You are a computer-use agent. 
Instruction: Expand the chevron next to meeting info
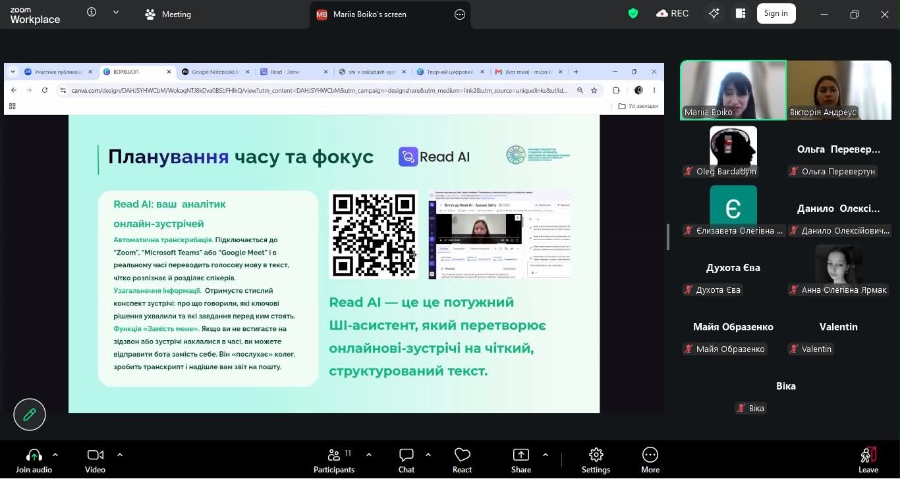[116, 12]
